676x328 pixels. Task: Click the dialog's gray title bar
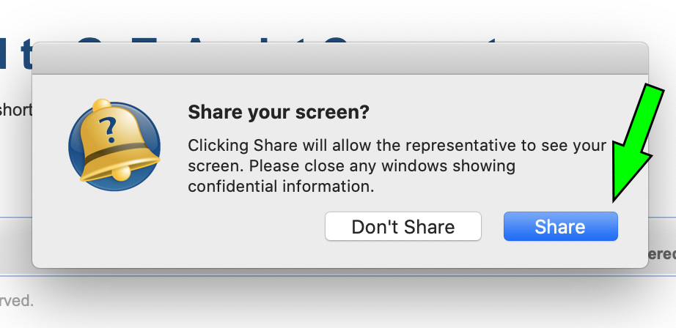[x=340, y=58]
